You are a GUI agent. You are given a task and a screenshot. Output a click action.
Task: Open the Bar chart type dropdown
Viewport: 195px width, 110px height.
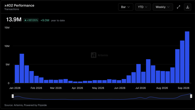[x=126, y=7]
